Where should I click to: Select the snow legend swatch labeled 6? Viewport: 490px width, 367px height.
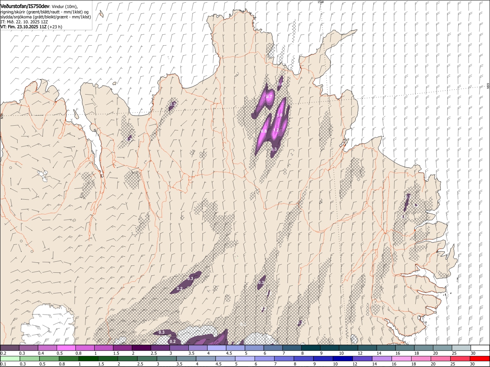click(273, 348)
